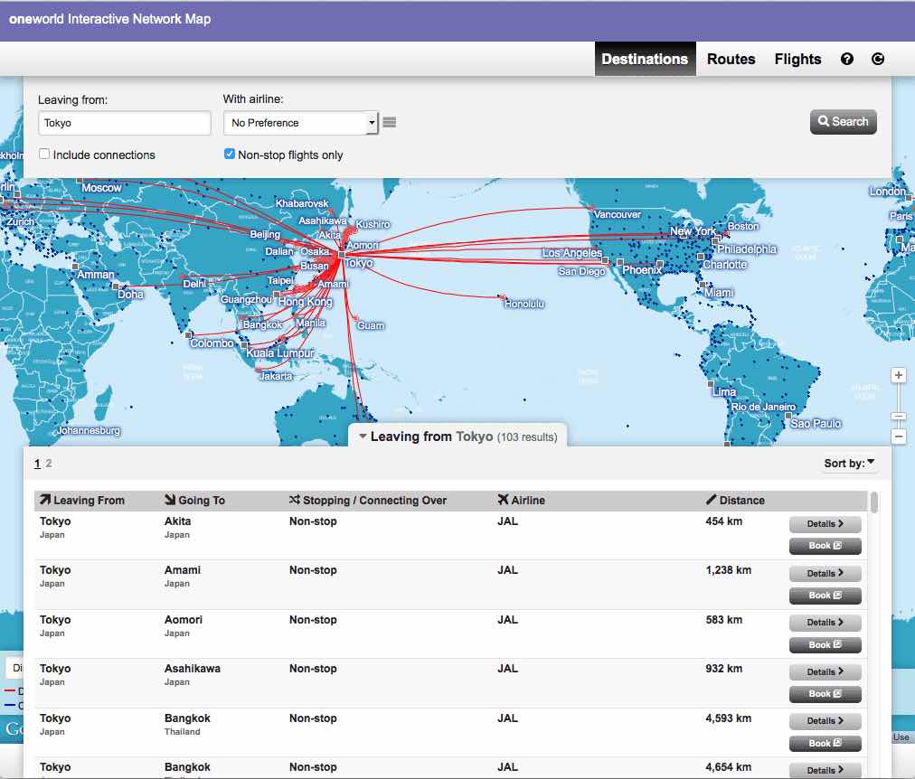Switch to the Routes tab
Viewport: 915px width, 779px height.
pos(731,59)
